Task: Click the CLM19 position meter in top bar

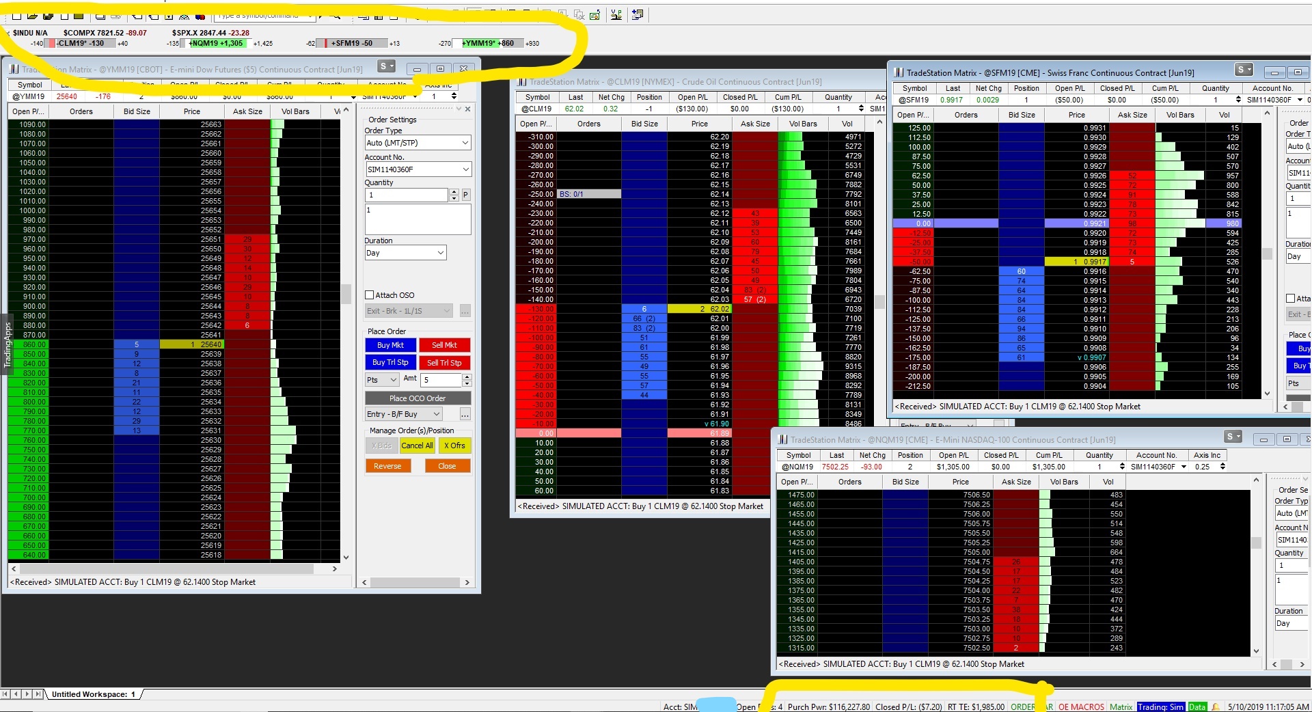Action: tap(80, 43)
